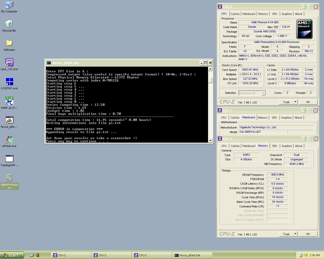The width and height of the screenshot is (324, 259).
Task: Open the Software folder on desktop
Action: pos(9,45)
